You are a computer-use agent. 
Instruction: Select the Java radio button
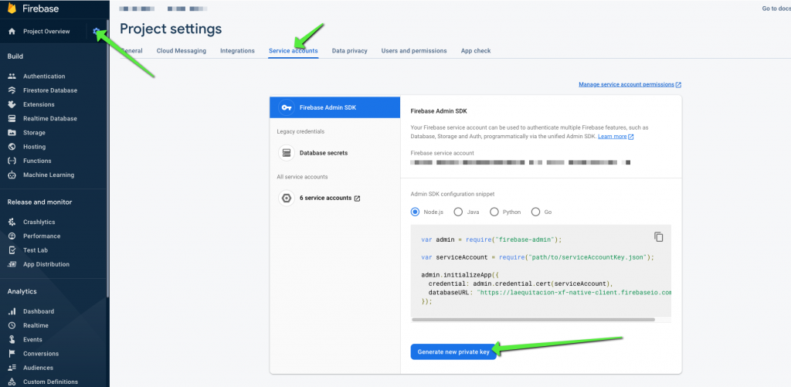click(458, 212)
